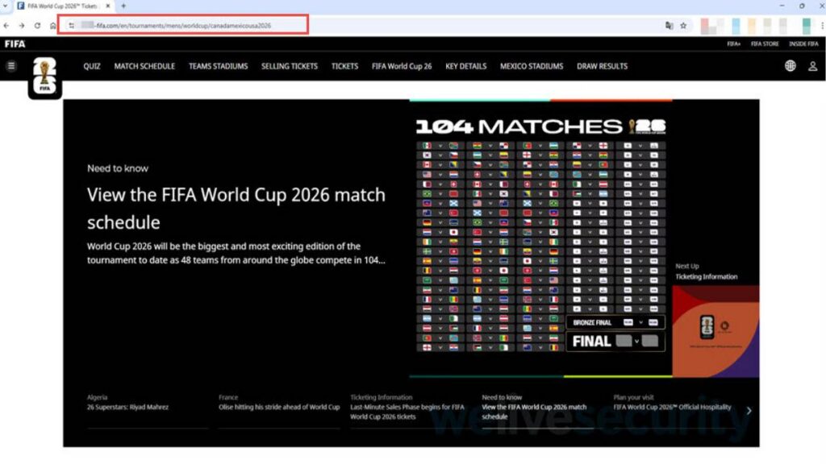This screenshot has height=464, width=826.
Task: Click the translate page icon
Action: tap(669, 25)
